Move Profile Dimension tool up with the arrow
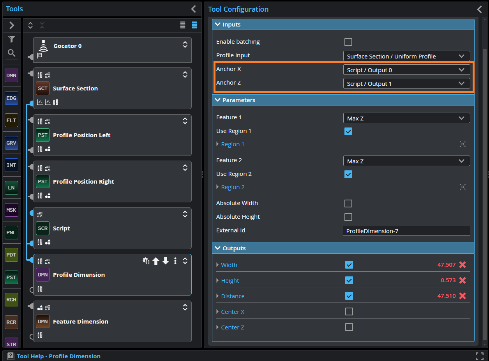489x361 pixels. [x=156, y=261]
